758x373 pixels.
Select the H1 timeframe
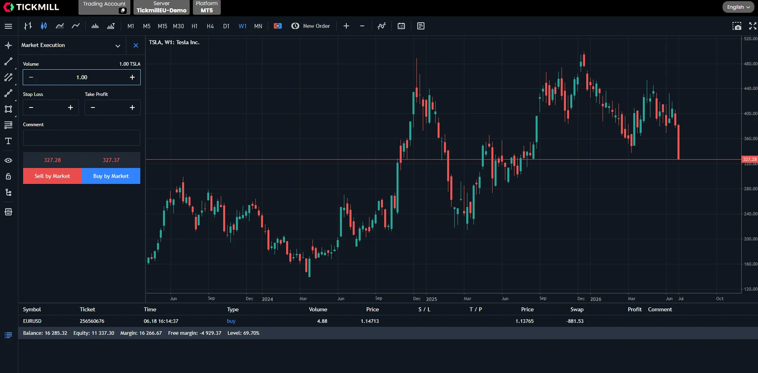click(194, 26)
